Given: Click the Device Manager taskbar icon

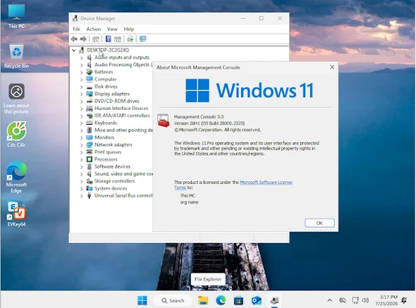Looking at the screenshot, I should point(274,300).
